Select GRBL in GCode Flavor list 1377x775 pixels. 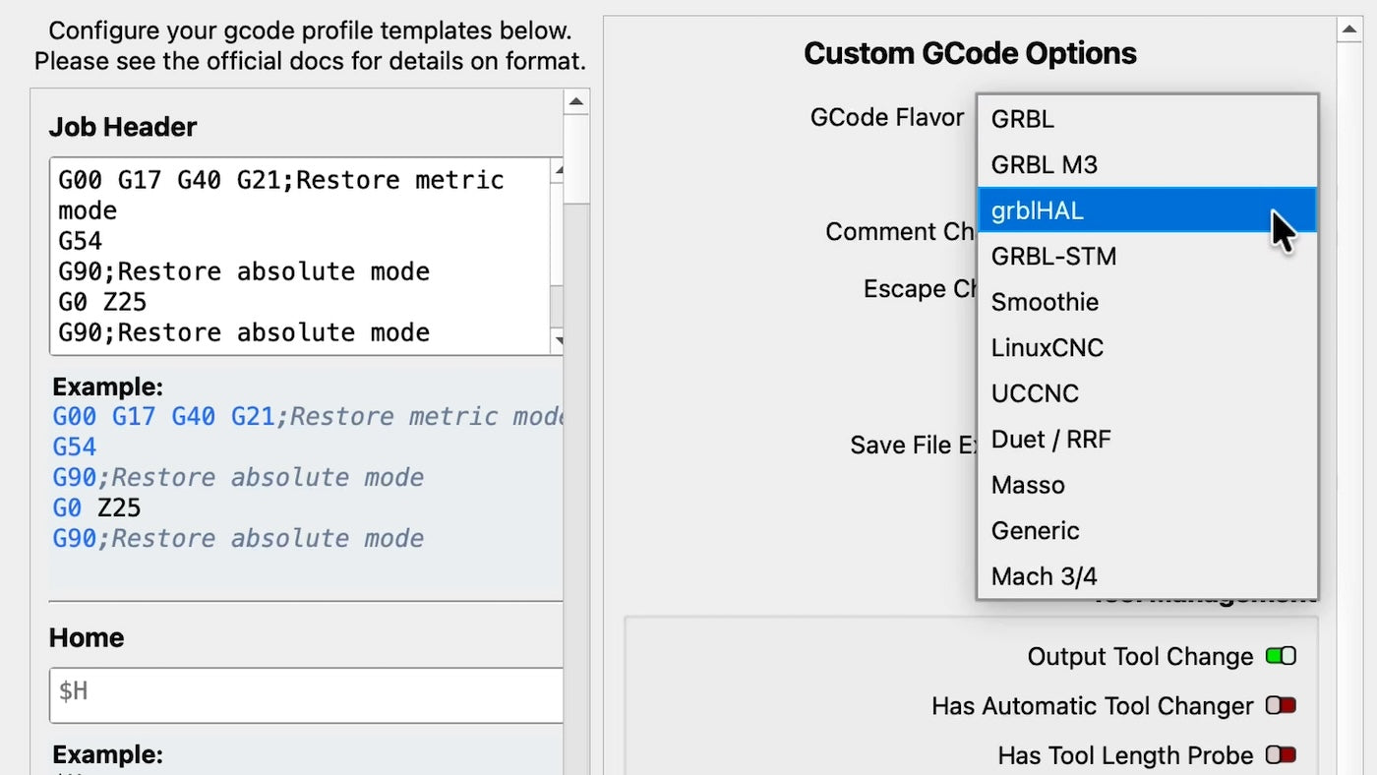[1147, 119]
